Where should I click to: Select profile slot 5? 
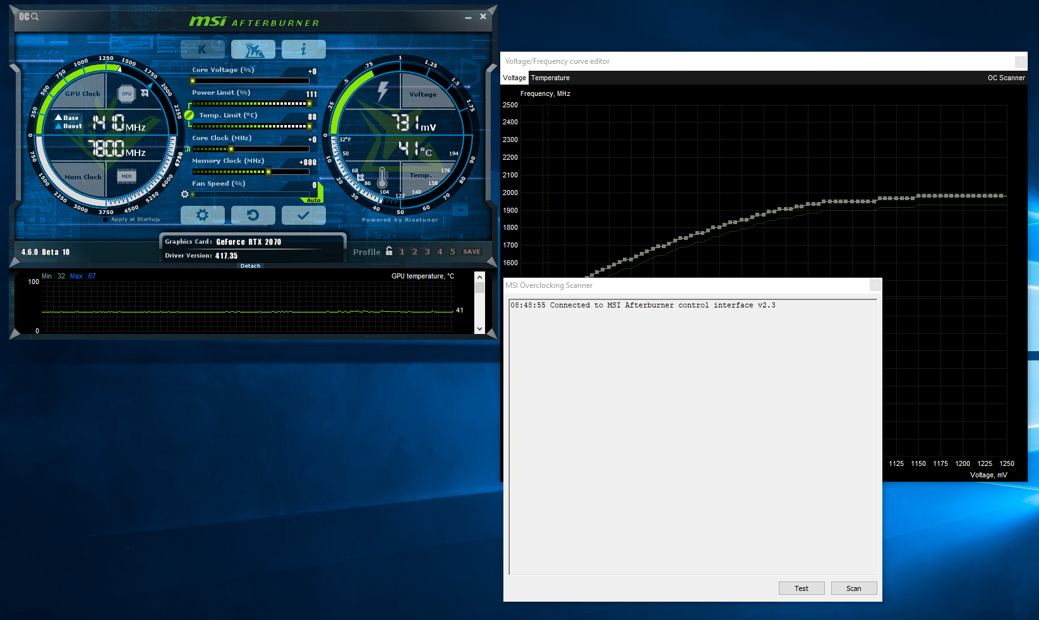[452, 251]
